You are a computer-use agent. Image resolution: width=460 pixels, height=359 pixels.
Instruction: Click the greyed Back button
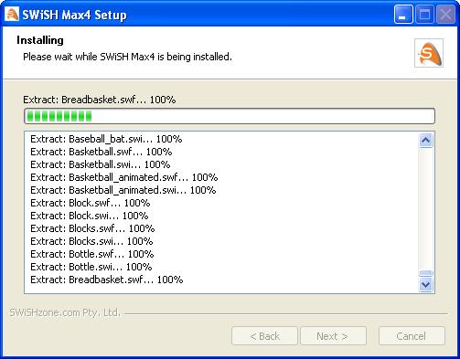(264, 336)
